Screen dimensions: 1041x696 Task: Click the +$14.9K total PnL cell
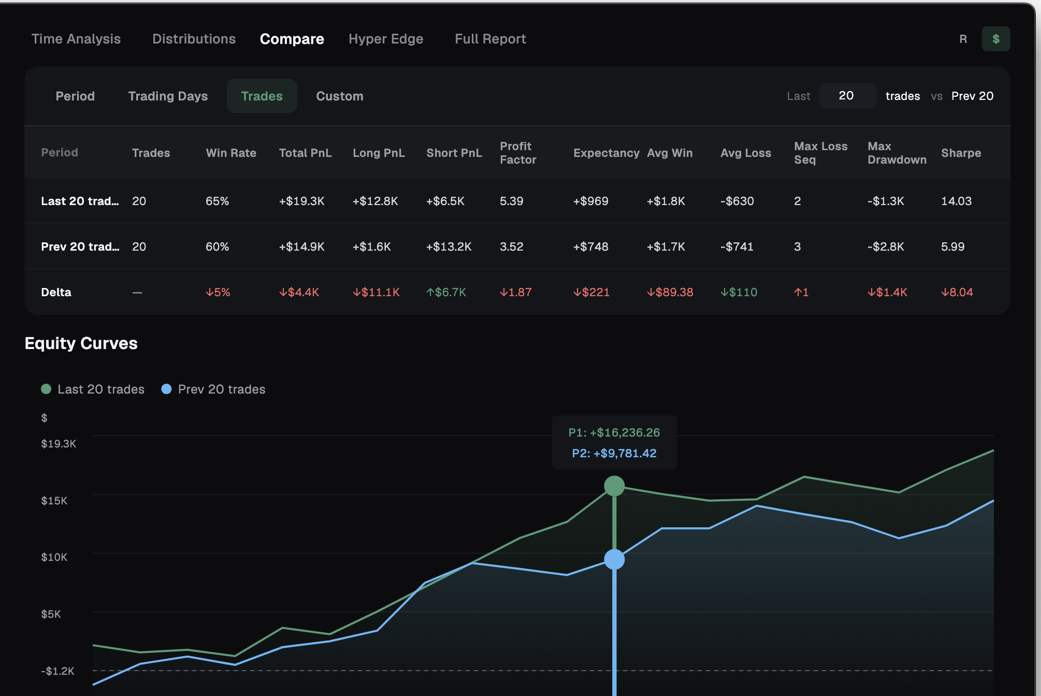tap(301, 247)
